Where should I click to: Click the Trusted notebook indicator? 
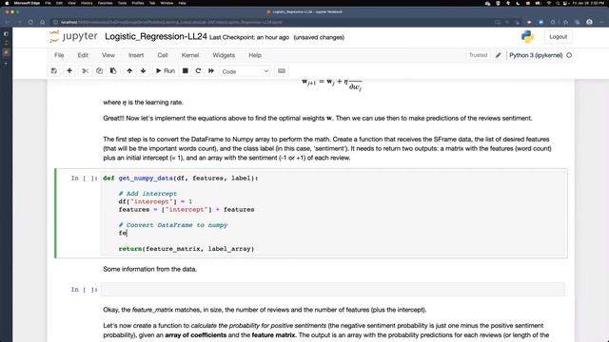(x=478, y=55)
